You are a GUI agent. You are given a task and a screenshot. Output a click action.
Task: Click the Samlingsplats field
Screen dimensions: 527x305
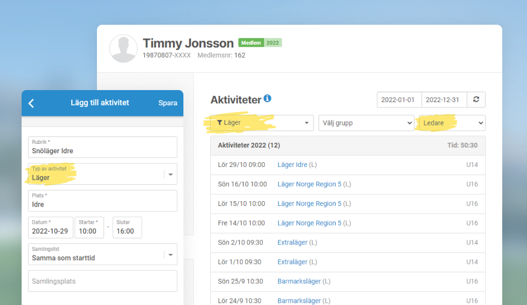pos(103,281)
